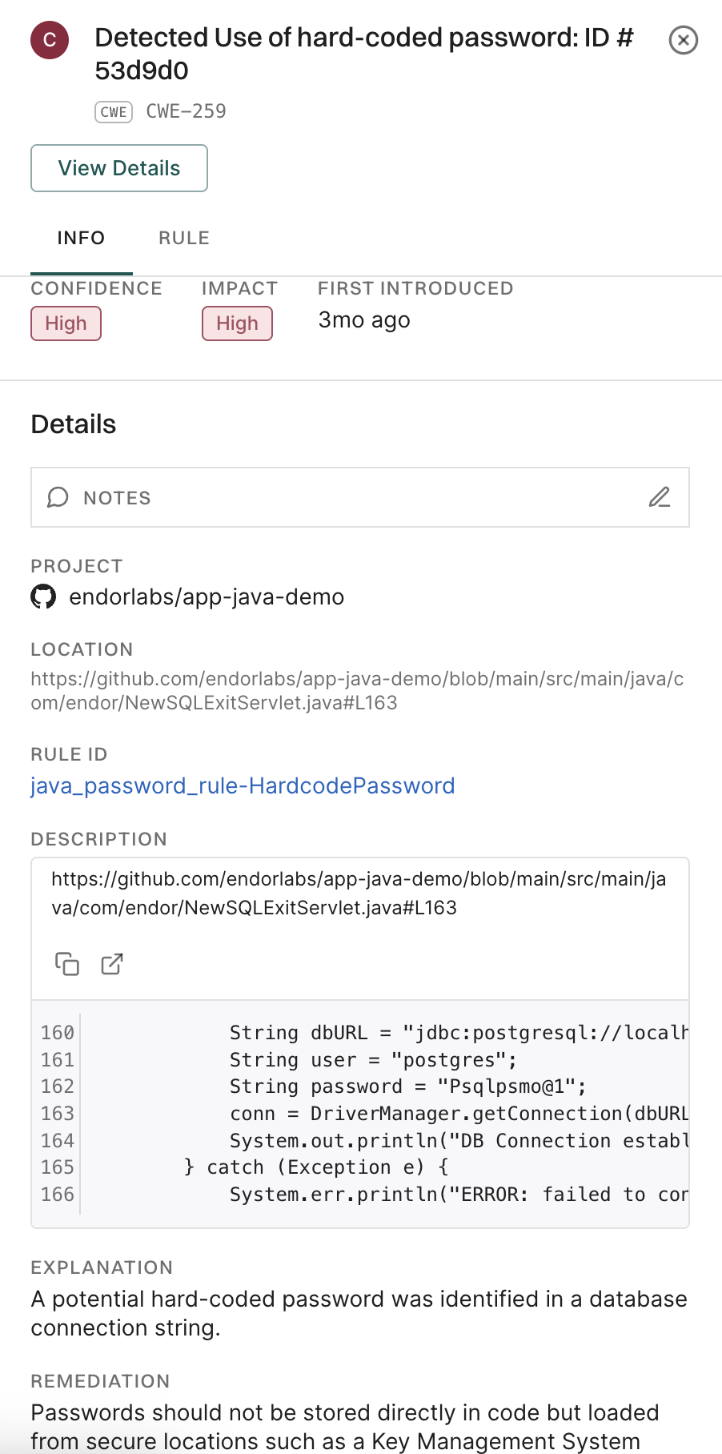
Task: Click line number 163 in code snippet
Action: (x=58, y=1114)
